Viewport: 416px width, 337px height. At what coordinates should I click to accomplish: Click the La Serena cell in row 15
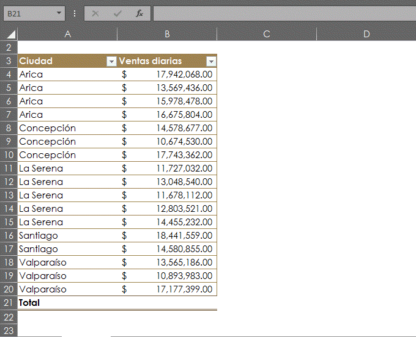click(67, 222)
